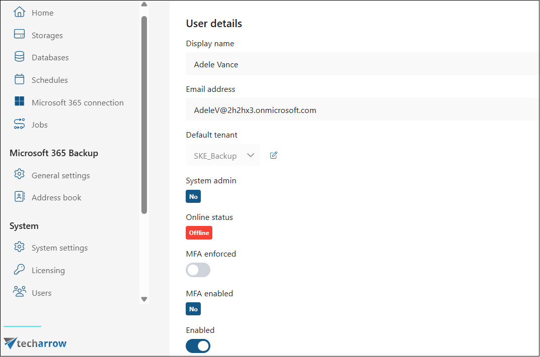The height and width of the screenshot is (357, 540).
Task: Click the MFA enforced label
Action: [211, 254]
